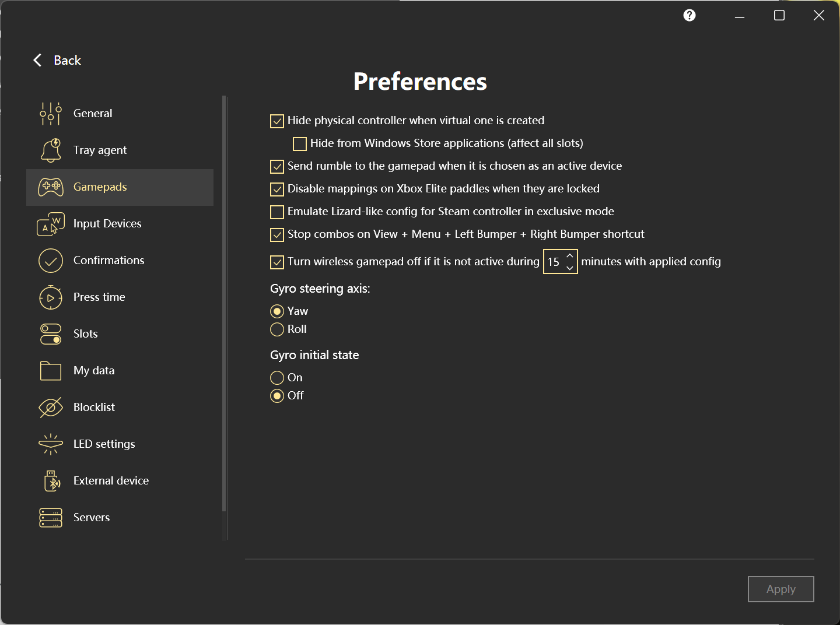
Task: Click the Apply button
Action: tap(781, 589)
